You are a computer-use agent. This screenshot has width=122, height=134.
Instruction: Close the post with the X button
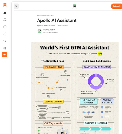tap(16, 6)
